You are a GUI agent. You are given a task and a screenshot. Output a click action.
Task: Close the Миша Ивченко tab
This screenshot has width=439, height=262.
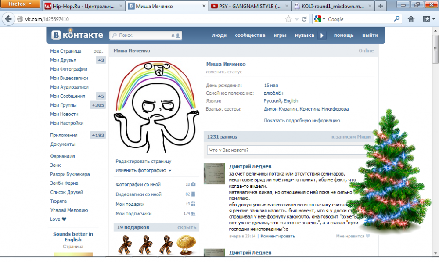point(204,6)
